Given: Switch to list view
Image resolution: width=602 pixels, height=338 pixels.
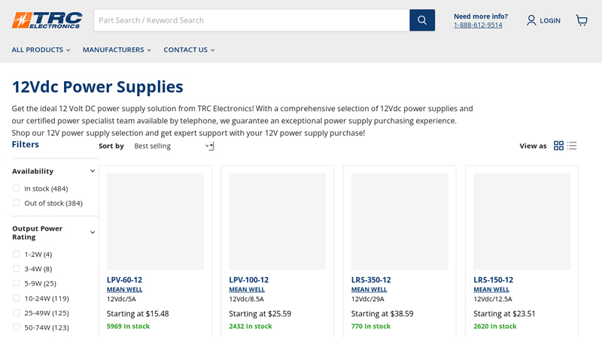Looking at the screenshot, I should click(x=572, y=146).
